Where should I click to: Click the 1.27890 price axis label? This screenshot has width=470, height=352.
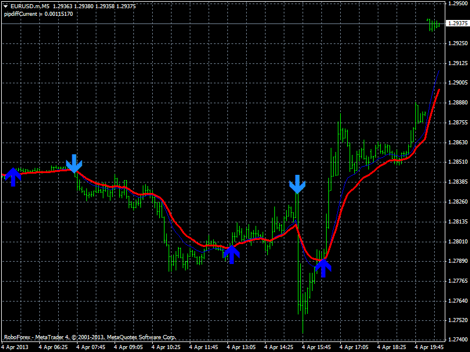[458, 261]
